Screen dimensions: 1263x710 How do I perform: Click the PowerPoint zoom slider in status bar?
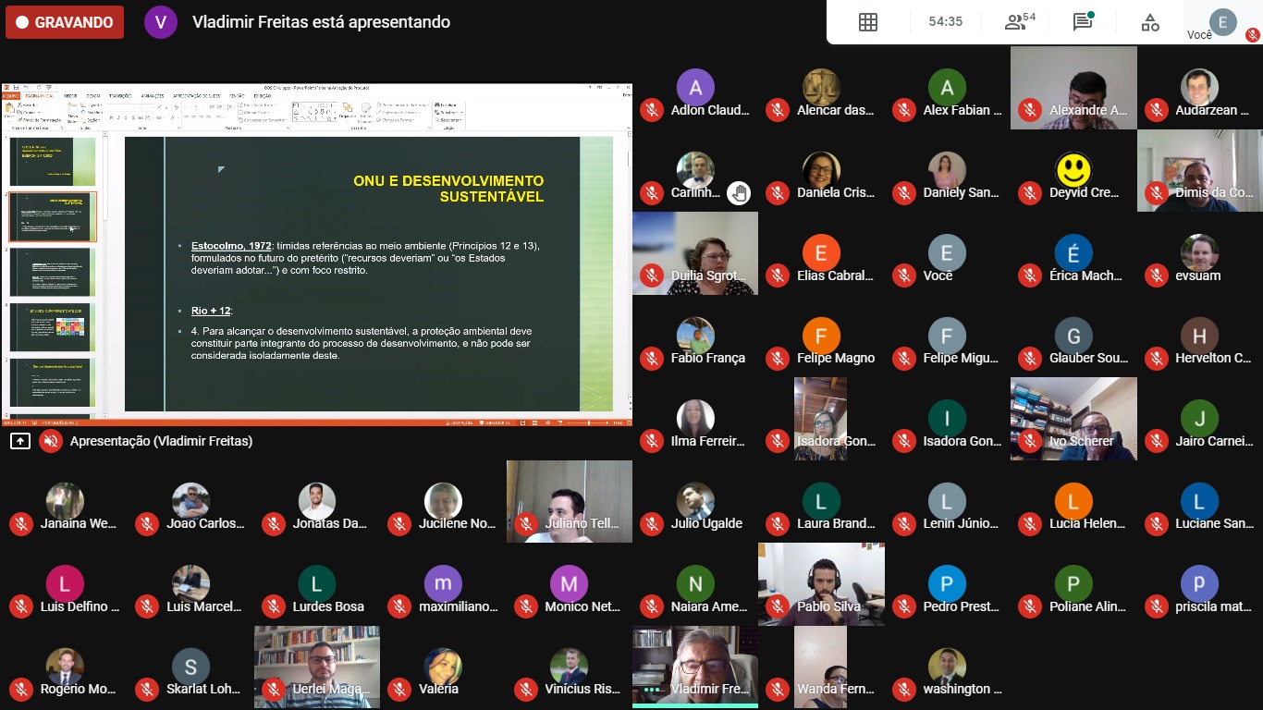pos(587,422)
